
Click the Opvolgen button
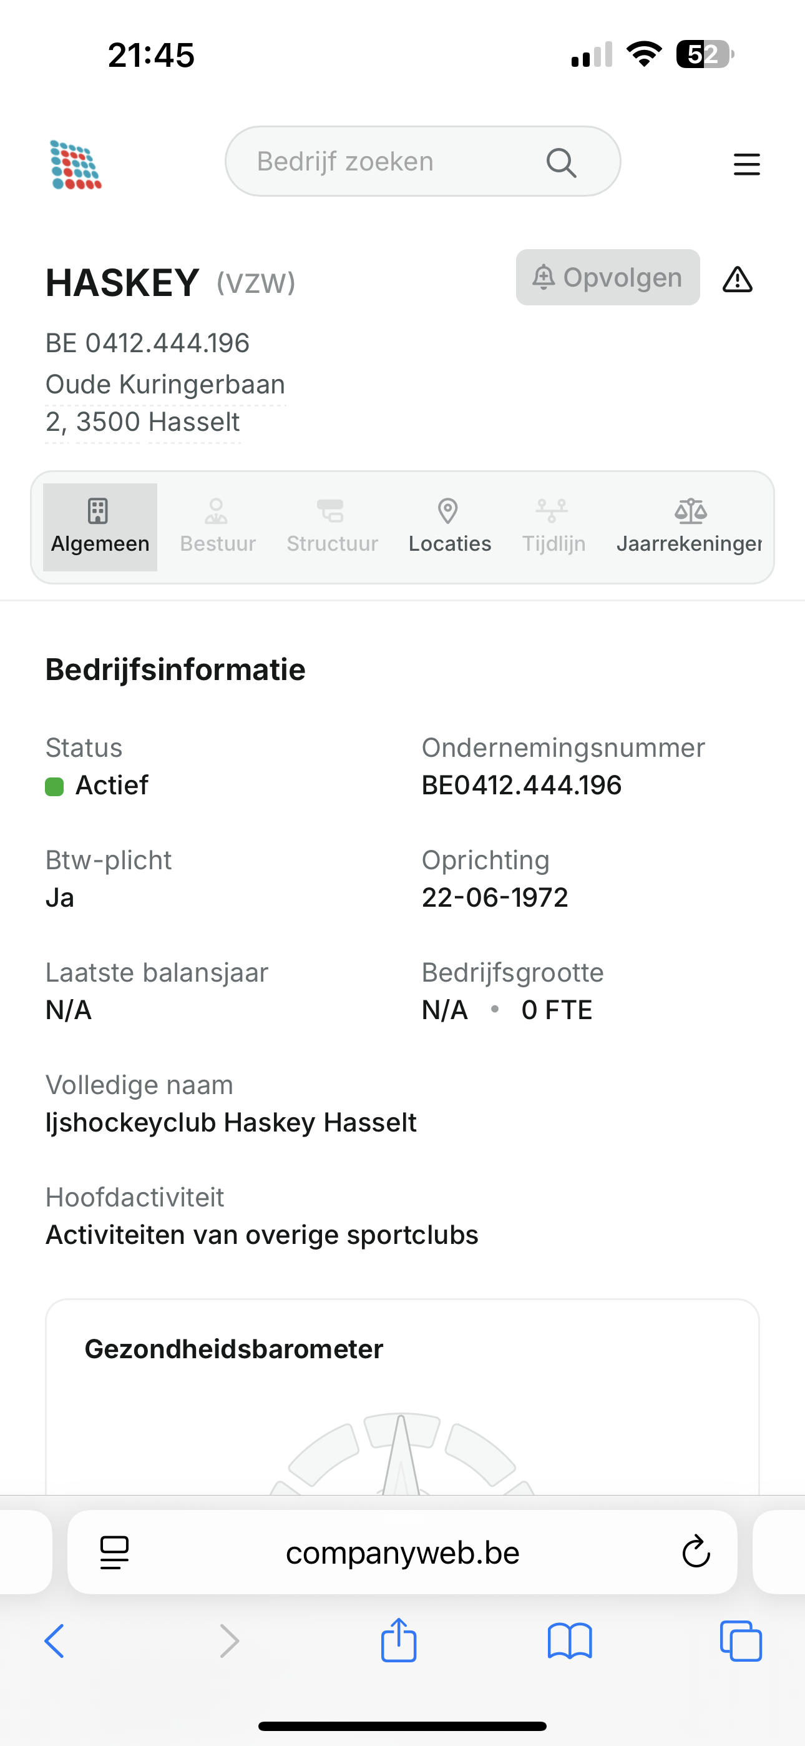(607, 278)
